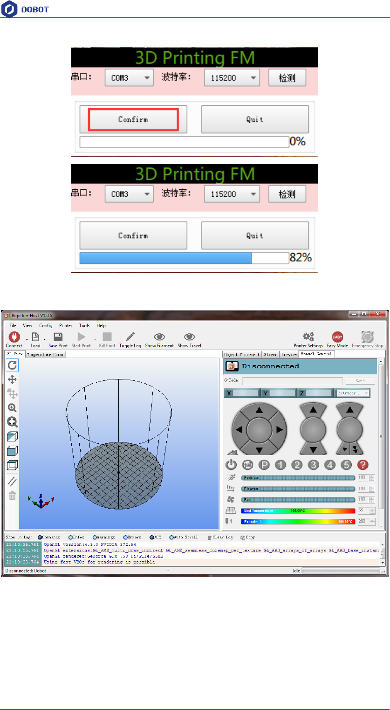Open the Extruder 1 dropdown
The image size is (390, 710).
coord(353,393)
